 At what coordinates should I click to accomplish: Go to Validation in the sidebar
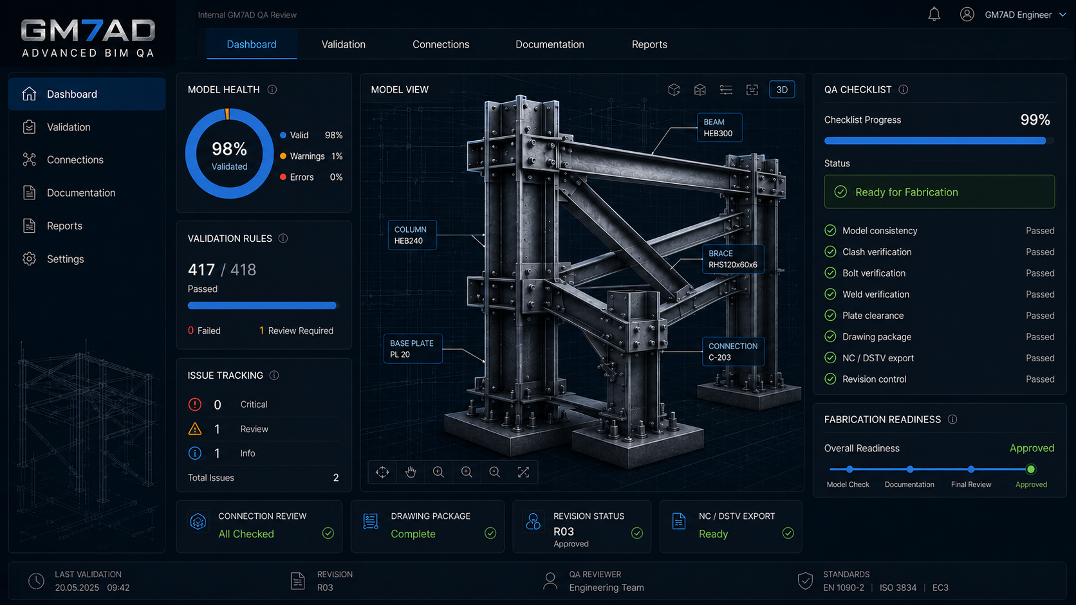pyautogui.click(x=87, y=127)
